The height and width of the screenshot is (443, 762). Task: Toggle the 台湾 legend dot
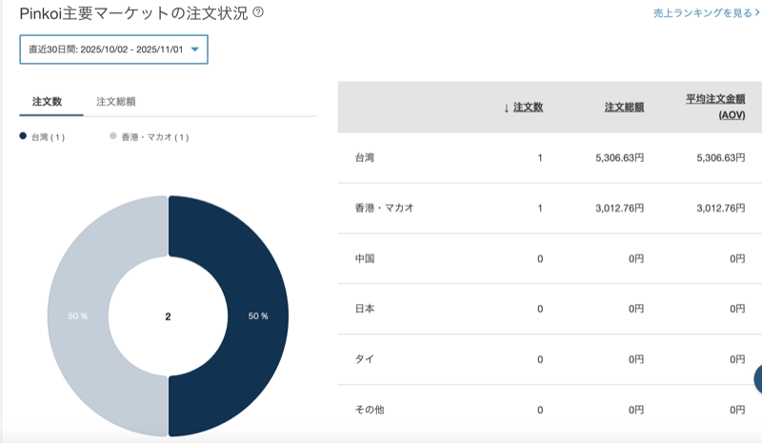pyautogui.click(x=23, y=137)
